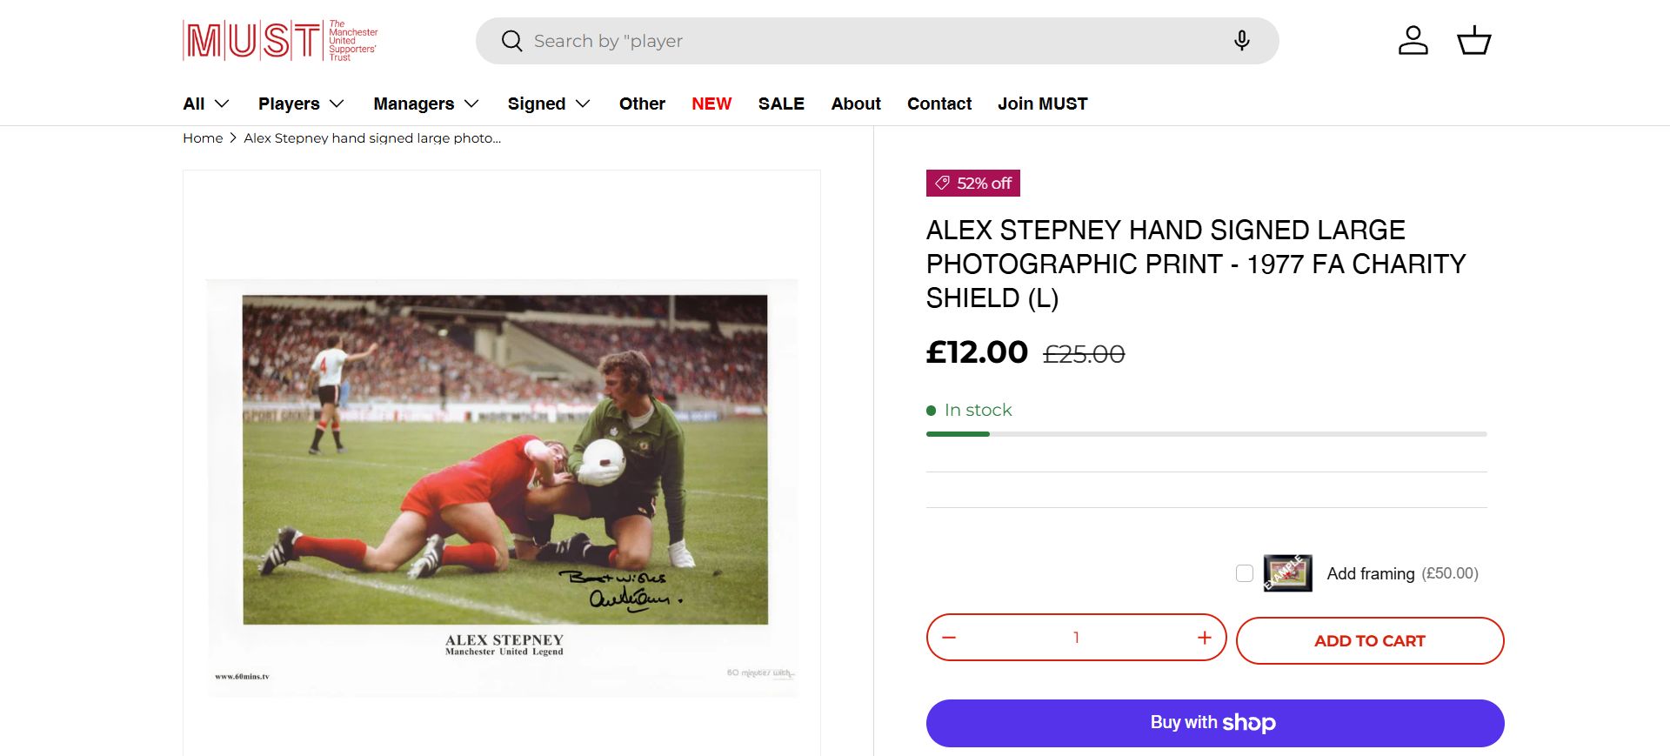1670x756 pixels.
Task: Expand the Players dropdown menu
Action: pyautogui.click(x=301, y=104)
